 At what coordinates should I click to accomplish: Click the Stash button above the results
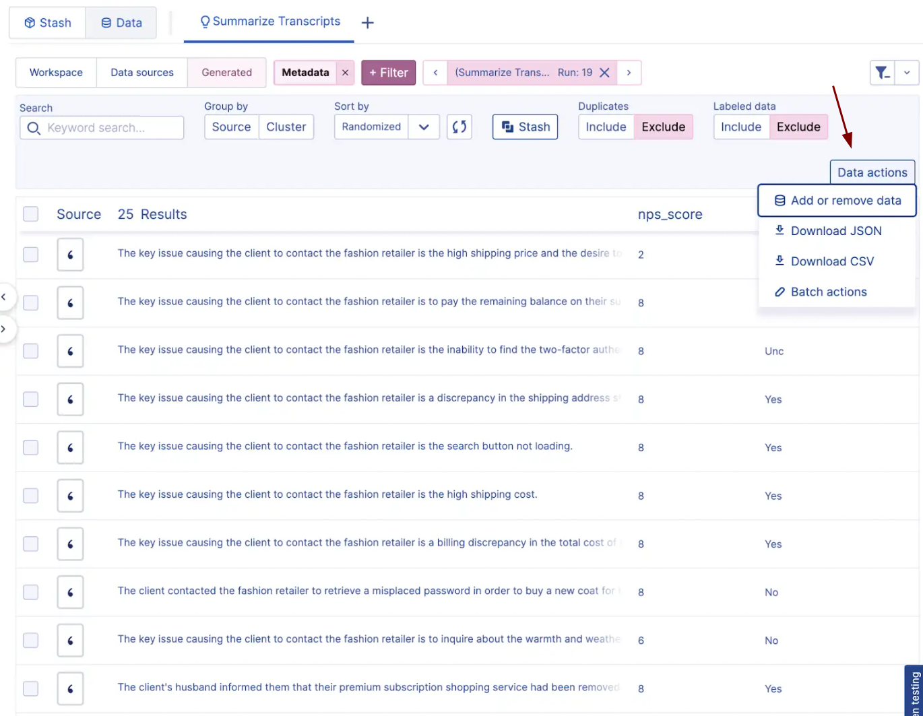[525, 127]
